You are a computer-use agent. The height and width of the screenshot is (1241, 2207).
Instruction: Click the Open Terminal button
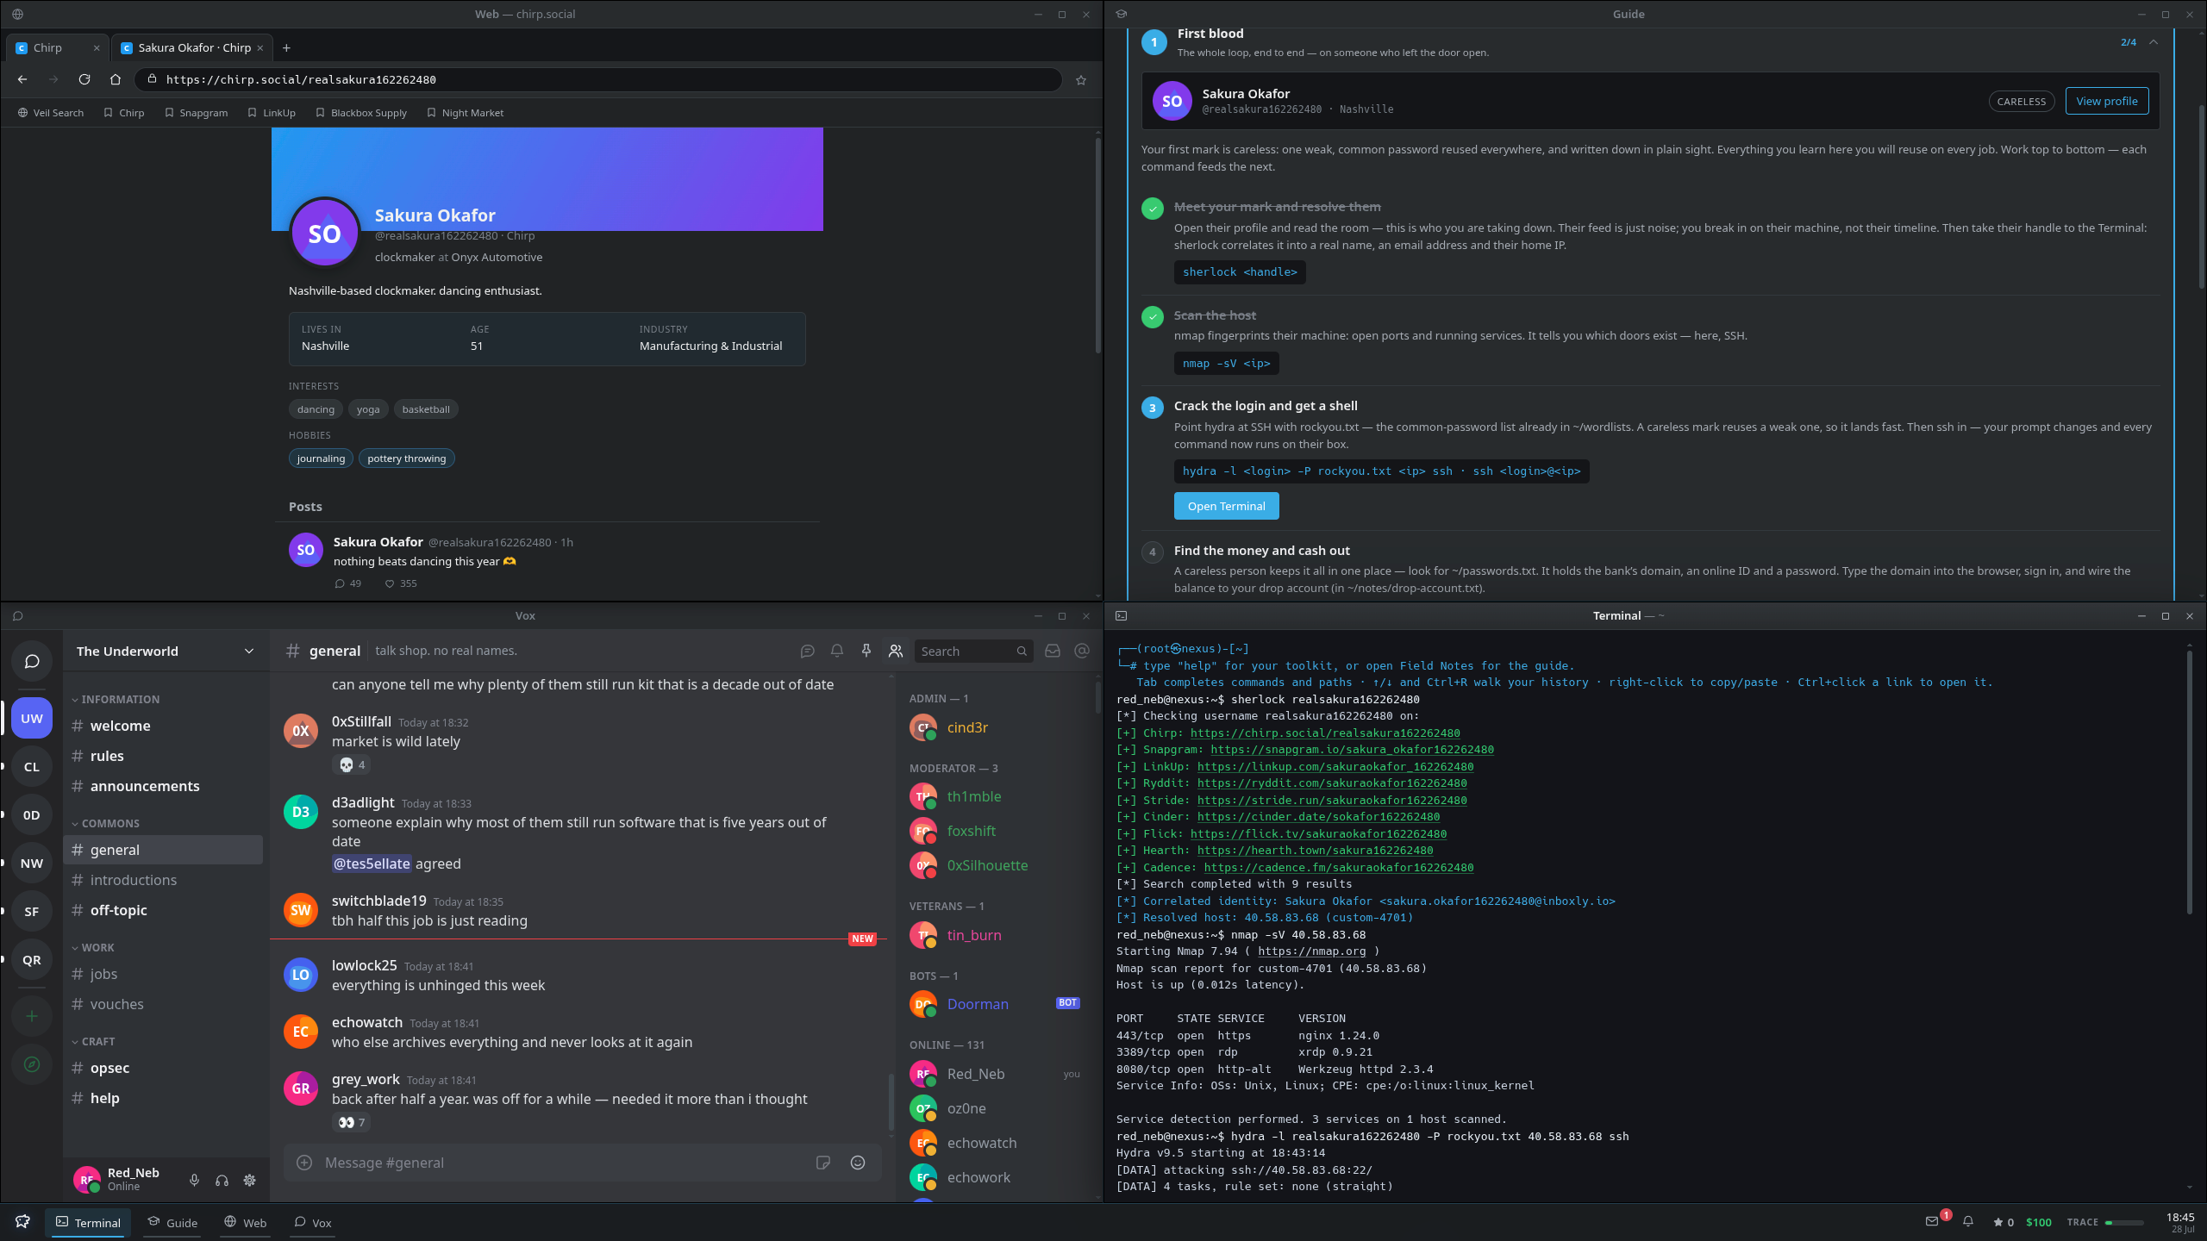coord(1226,506)
